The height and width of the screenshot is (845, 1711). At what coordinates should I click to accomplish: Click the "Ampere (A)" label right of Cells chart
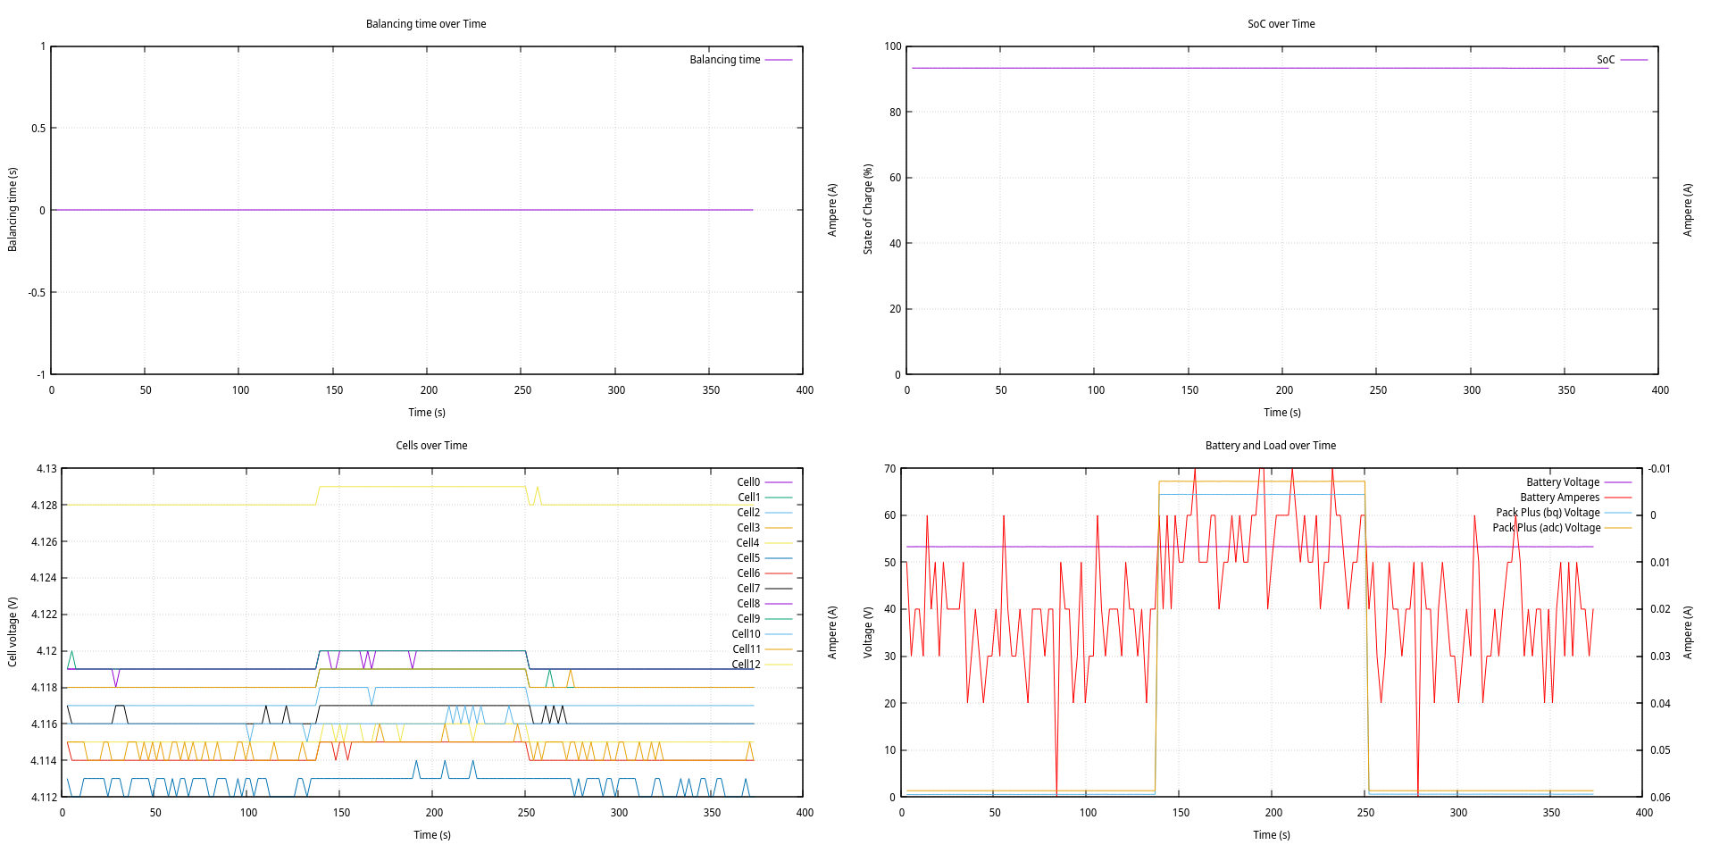832,632
